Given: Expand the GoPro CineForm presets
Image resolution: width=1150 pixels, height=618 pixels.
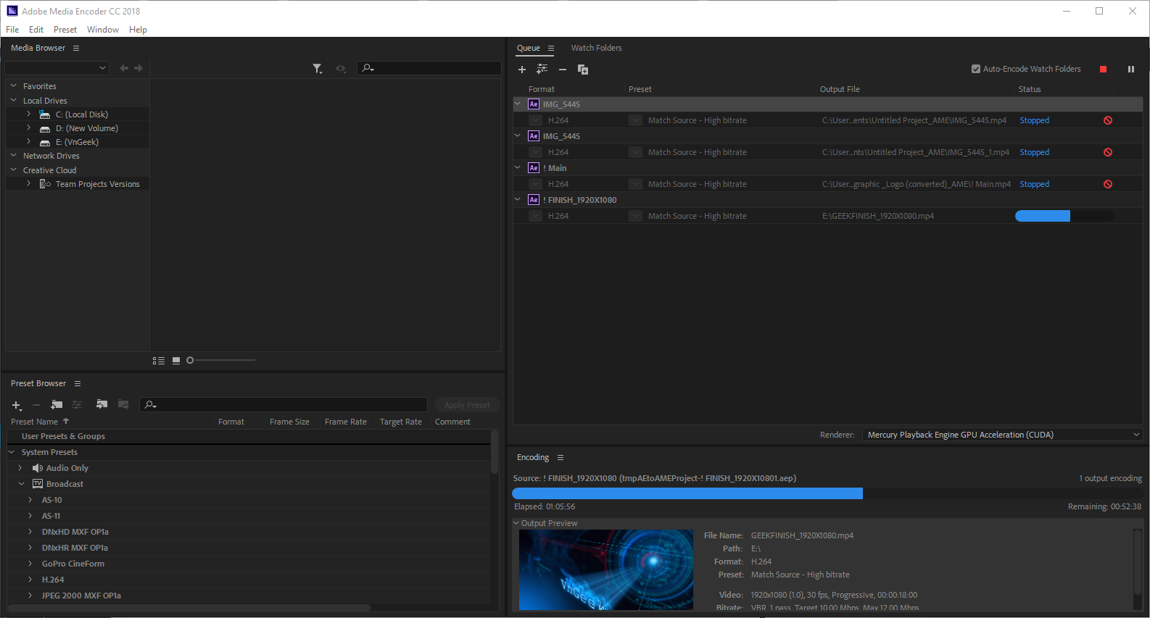Looking at the screenshot, I should click(30, 563).
